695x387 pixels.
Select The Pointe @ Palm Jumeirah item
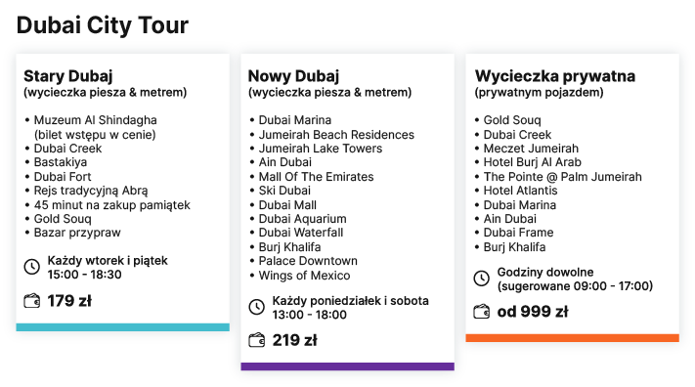(562, 177)
